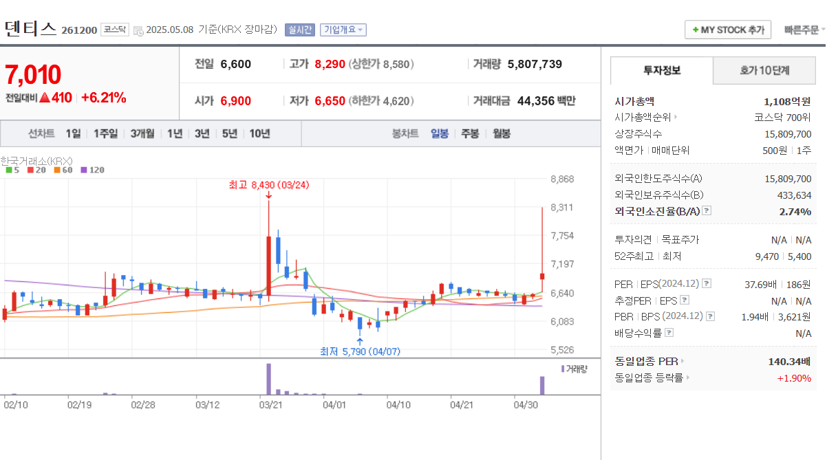Select the 1년 line chart period
827x460 pixels.
[175, 133]
